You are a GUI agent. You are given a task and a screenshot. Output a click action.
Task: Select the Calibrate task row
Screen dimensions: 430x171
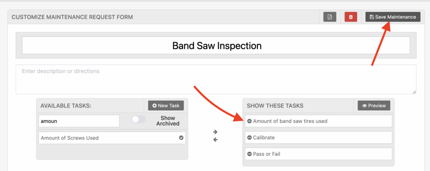[319, 137]
